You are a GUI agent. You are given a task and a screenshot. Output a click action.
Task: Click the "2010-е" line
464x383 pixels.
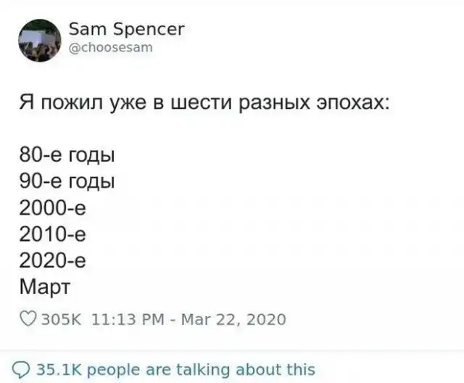pos(54,233)
